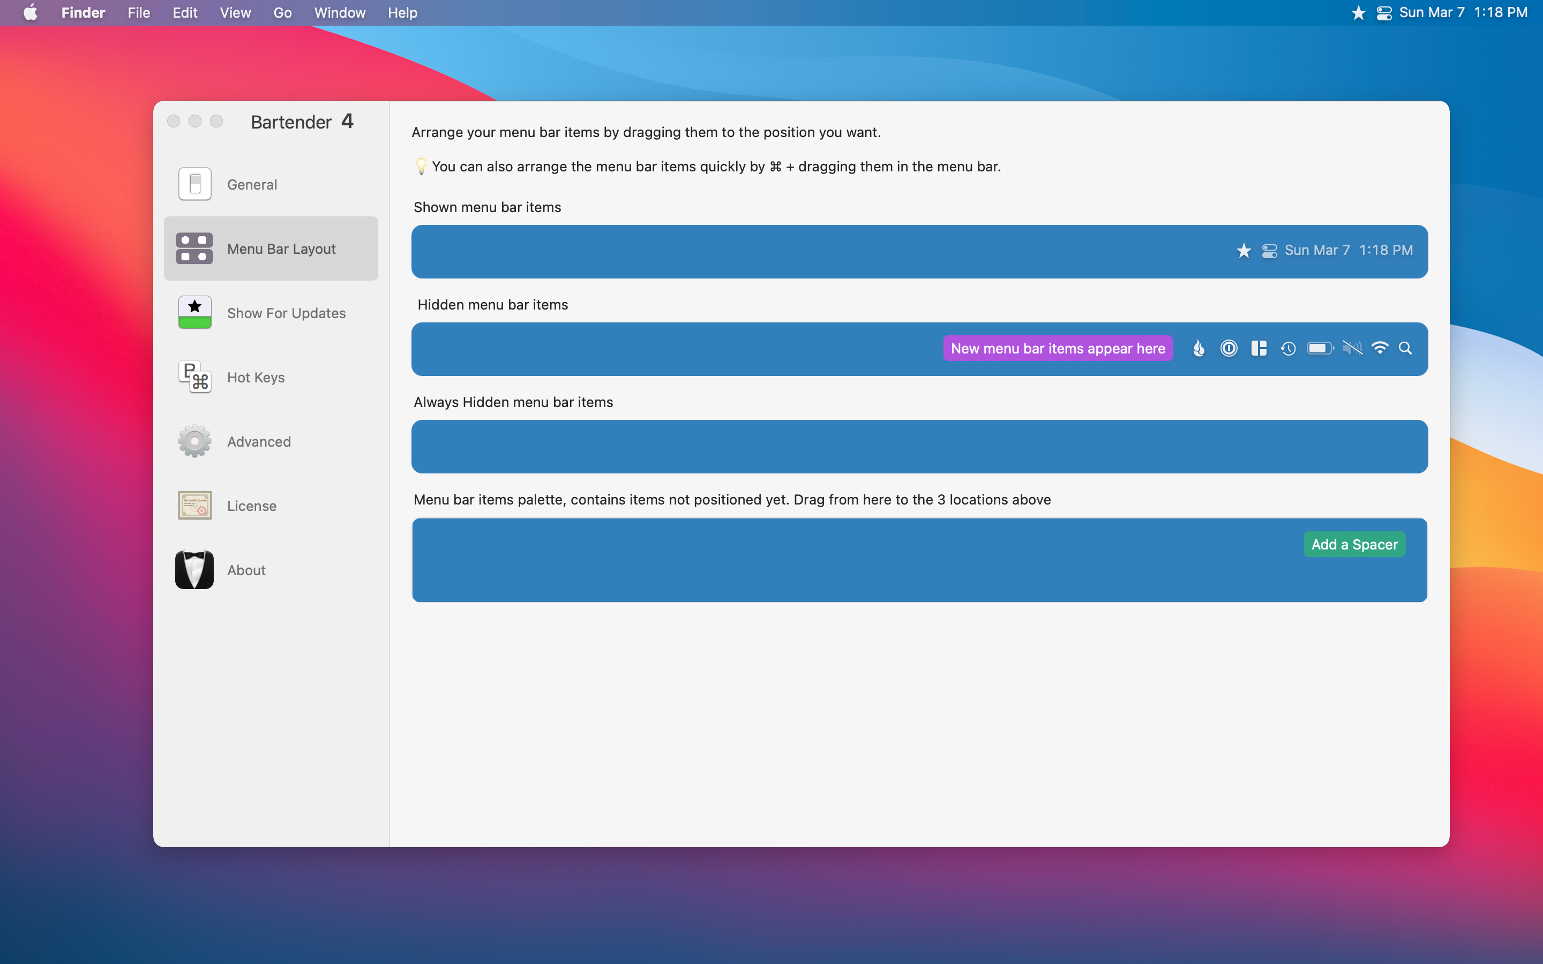Open Control Center in system menu bar
This screenshot has height=964, width=1543.
click(1383, 13)
